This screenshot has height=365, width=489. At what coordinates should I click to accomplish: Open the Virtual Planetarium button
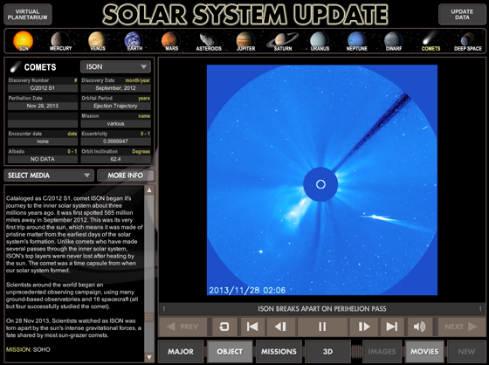pos(28,14)
